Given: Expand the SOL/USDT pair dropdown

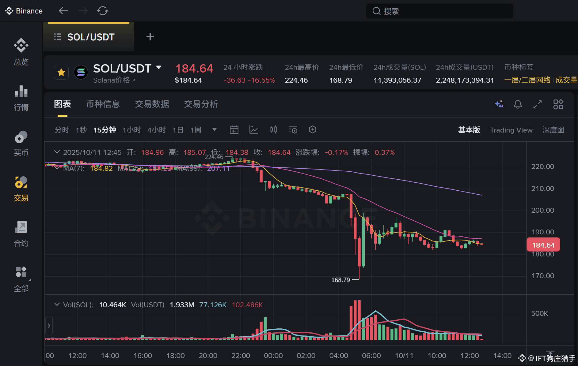Looking at the screenshot, I should 159,68.
